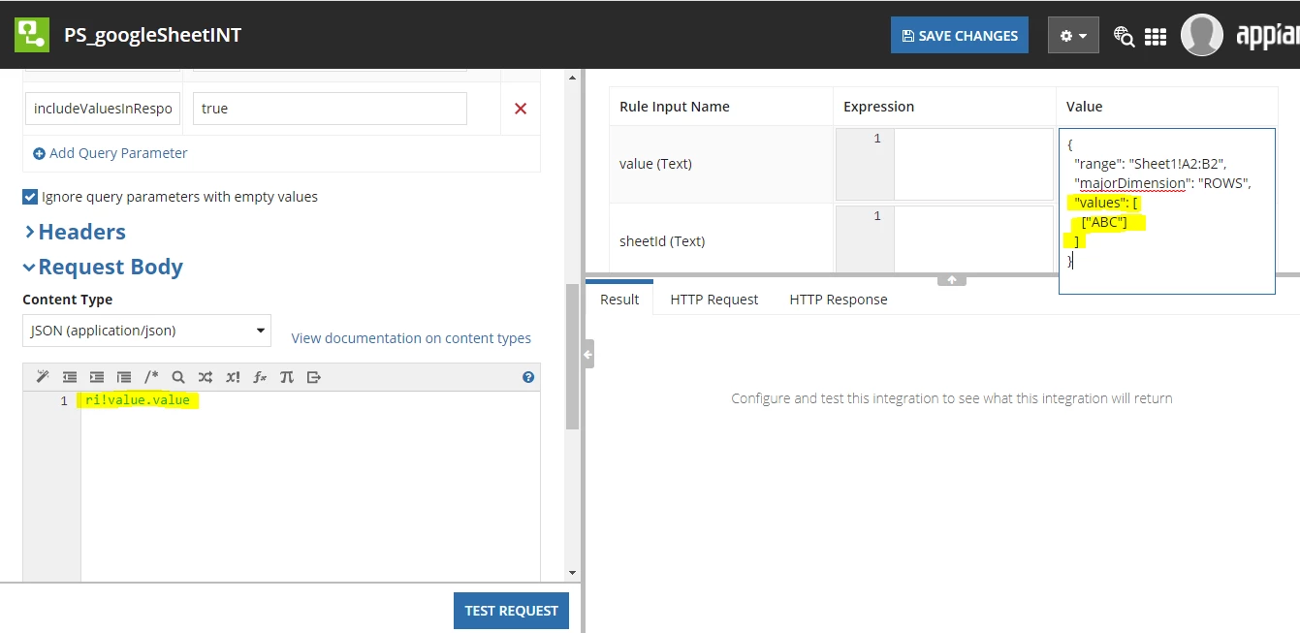Click Add Query Parameter link

(x=111, y=153)
